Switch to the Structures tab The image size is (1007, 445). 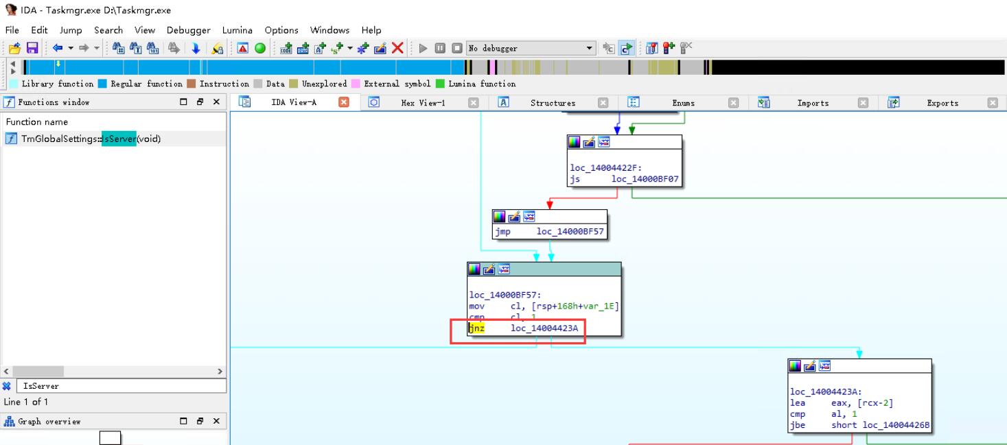(x=553, y=103)
